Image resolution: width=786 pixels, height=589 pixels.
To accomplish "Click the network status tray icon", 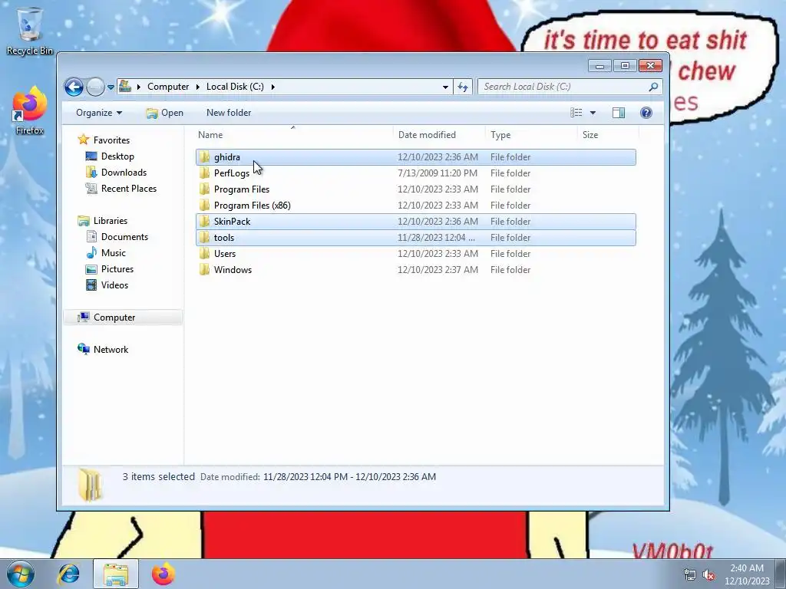I will tap(690, 575).
